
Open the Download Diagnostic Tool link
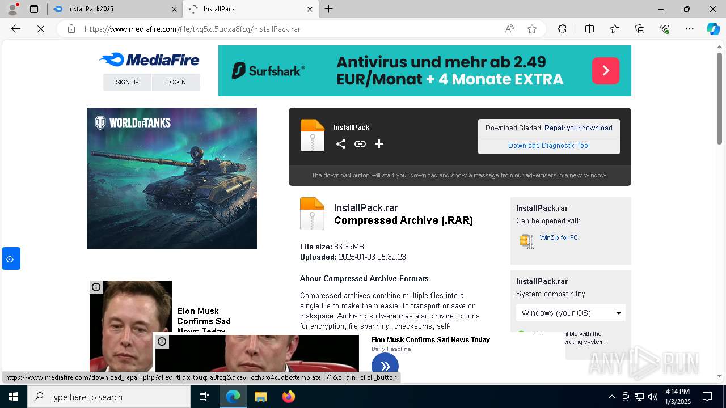(x=549, y=146)
